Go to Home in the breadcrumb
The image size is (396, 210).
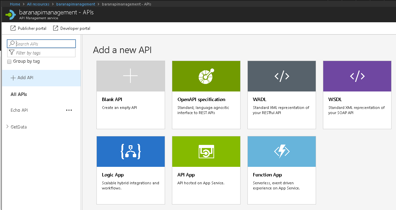tap(15, 4)
